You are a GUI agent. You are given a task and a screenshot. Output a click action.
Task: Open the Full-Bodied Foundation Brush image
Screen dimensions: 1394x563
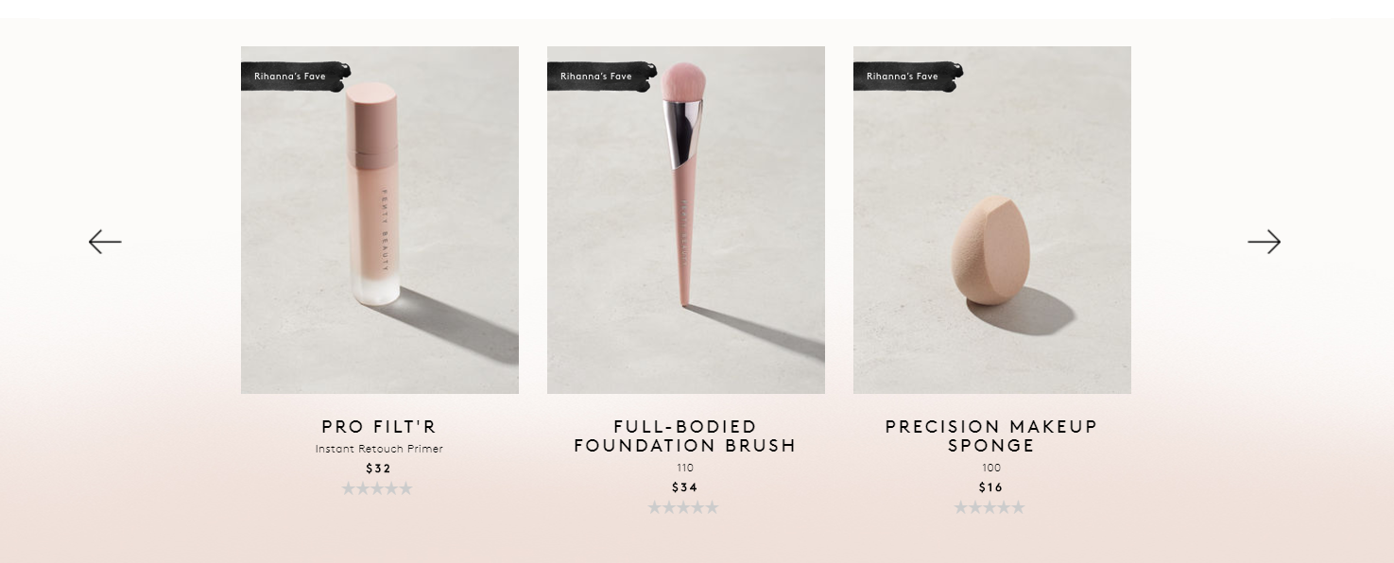(x=686, y=220)
